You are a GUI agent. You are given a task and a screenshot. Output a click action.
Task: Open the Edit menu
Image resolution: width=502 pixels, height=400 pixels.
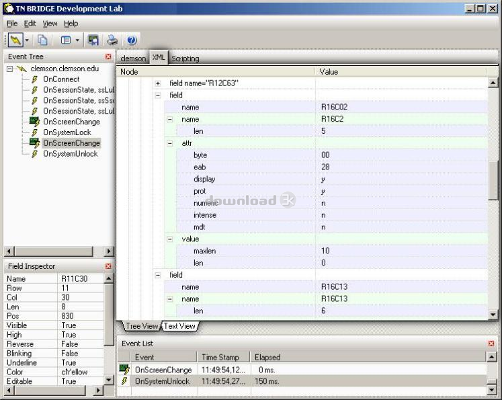pyautogui.click(x=30, y=24)
